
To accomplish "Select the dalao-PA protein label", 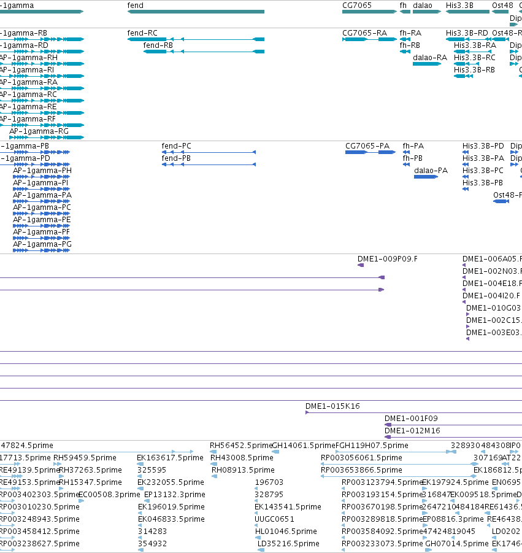I will [431, 171].
